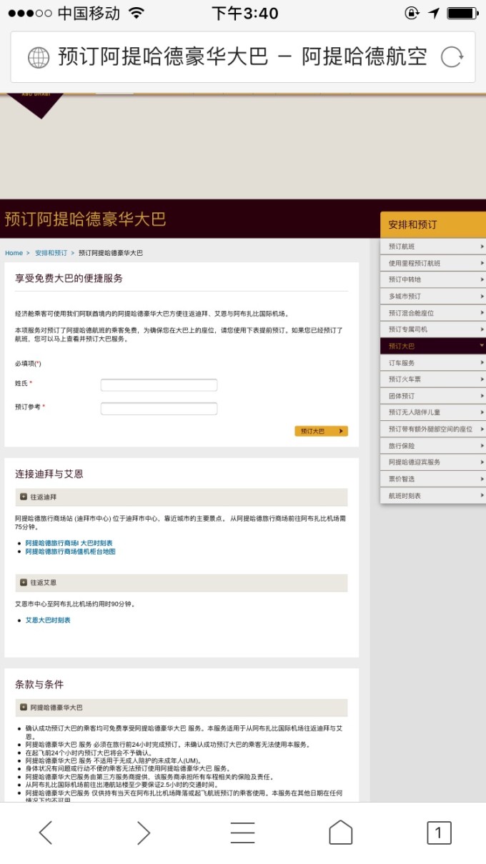Open 订车服务 in side menu
This screenshot has width=486, height=864.
433,363
